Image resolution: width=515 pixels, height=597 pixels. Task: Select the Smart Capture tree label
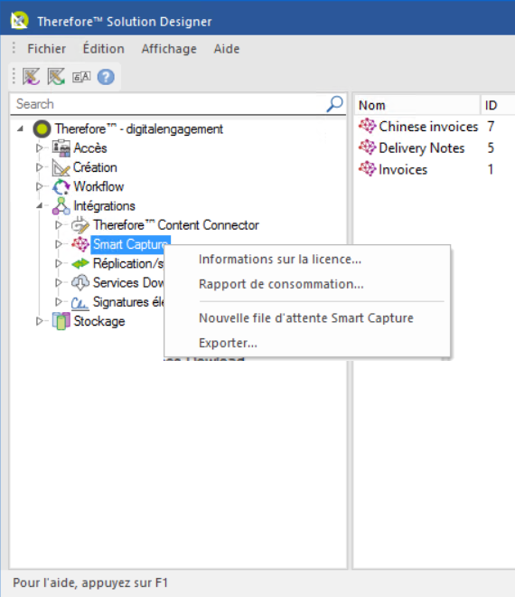pos(130,244)
